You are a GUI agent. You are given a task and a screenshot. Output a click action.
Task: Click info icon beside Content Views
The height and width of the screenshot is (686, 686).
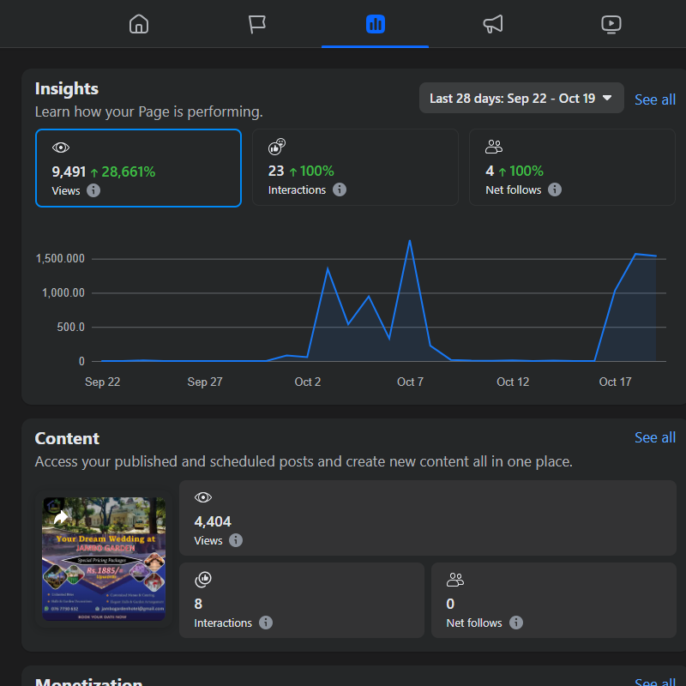pos(236,540)
